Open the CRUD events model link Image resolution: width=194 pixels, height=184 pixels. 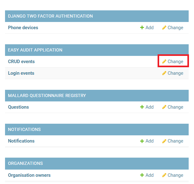21,62
